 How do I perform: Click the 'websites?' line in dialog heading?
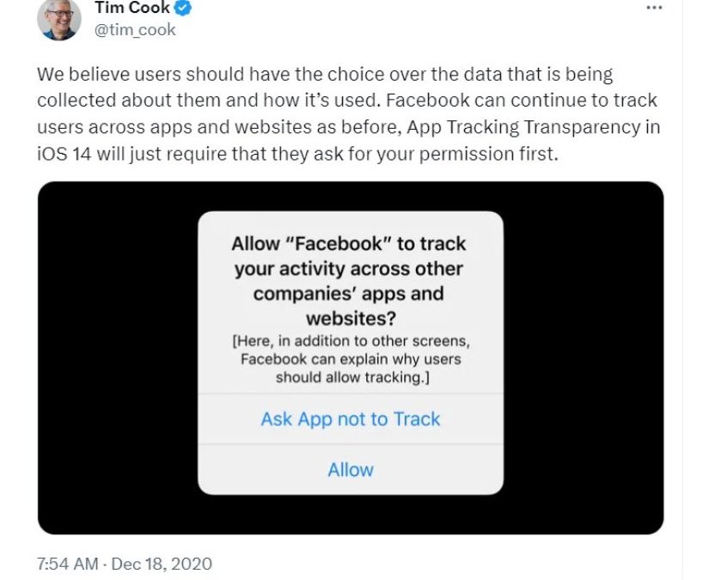coord(351,318)
